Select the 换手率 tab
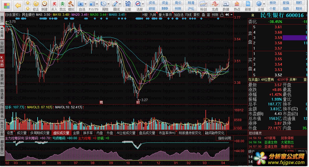Viewport: 309px width, 167px height. click(88, 133)
